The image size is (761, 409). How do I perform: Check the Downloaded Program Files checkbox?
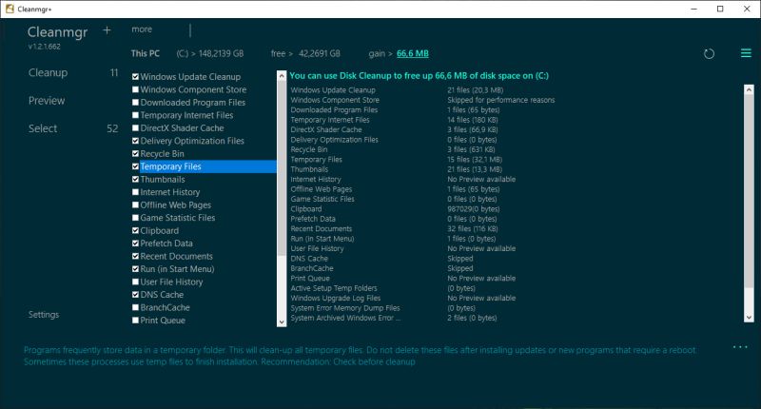pyautogui.click(x=135, y=103)
